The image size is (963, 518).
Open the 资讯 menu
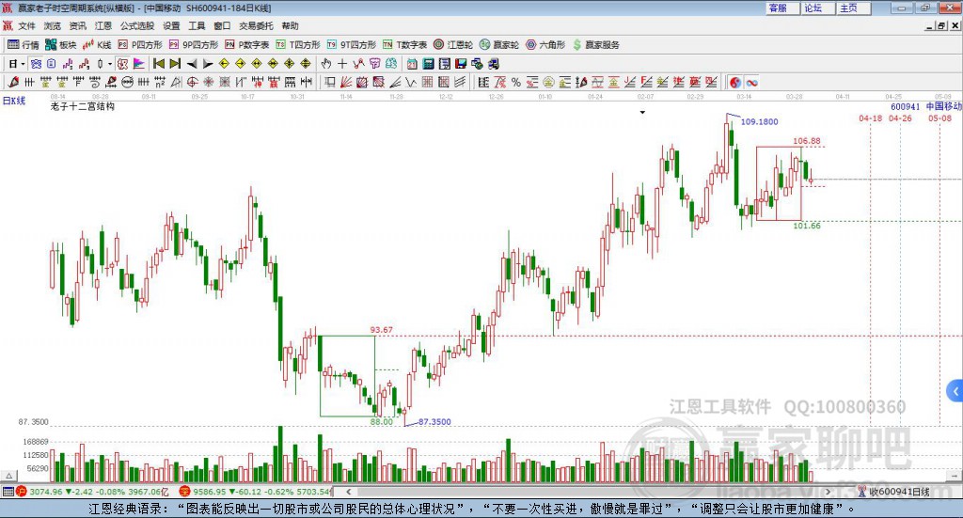point(78,25)
